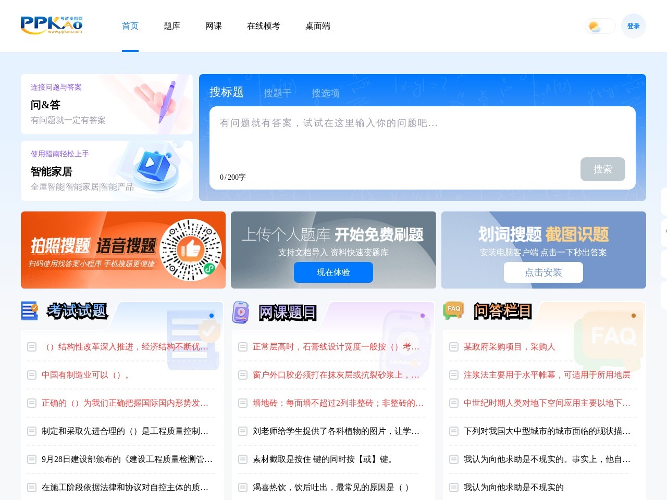Toggle the day/night theme switch
This screenshot has height=500, width=667.
point(599,26)
